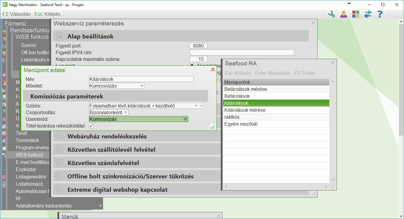Screen dimensions: 404x219
Task: Open Listaformázó menu entry
Action: coord(29,184)
